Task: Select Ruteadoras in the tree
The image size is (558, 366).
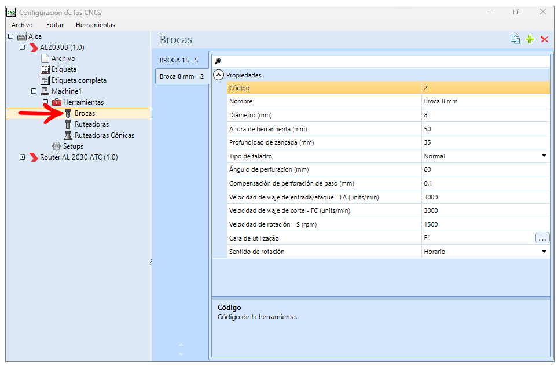Action: (92, 124)
